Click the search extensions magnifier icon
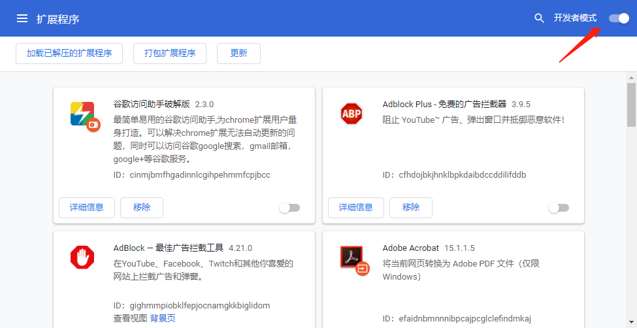This screenshot has height=328, width=637. point(539,18)
